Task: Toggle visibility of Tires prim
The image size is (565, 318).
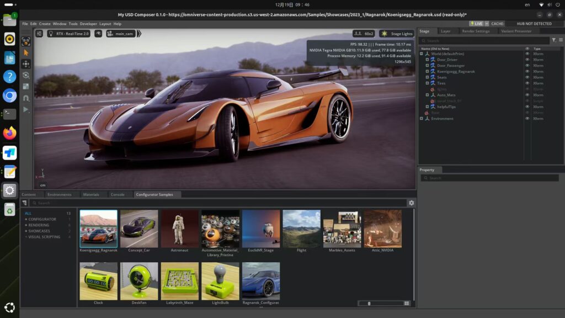Action: click(x=527, y=83)
